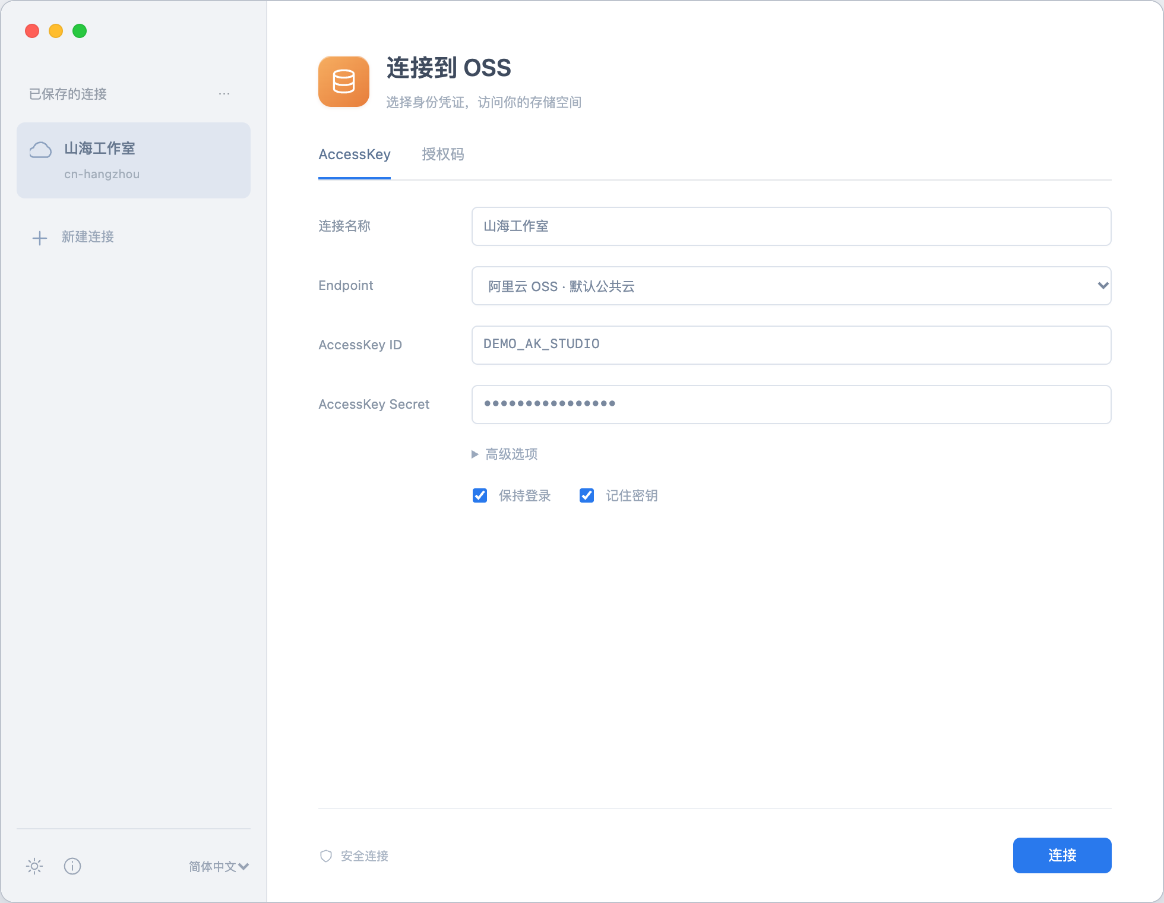Focus the 连接名称 input field
This screenshot has height=903, width=1164.
(x=791, y=226)
